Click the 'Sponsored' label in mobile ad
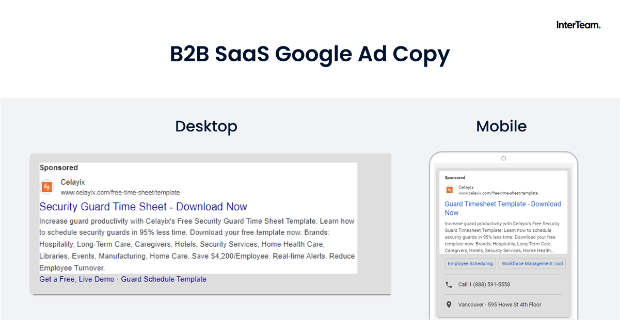 click(455, 177)
